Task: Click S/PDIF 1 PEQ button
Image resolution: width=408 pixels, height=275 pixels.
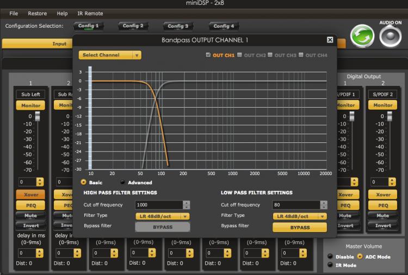Action: [x=348, y=205]
